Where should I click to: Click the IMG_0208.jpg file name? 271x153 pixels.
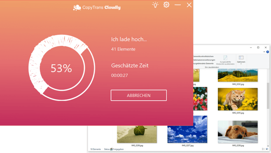pos(238,146)
